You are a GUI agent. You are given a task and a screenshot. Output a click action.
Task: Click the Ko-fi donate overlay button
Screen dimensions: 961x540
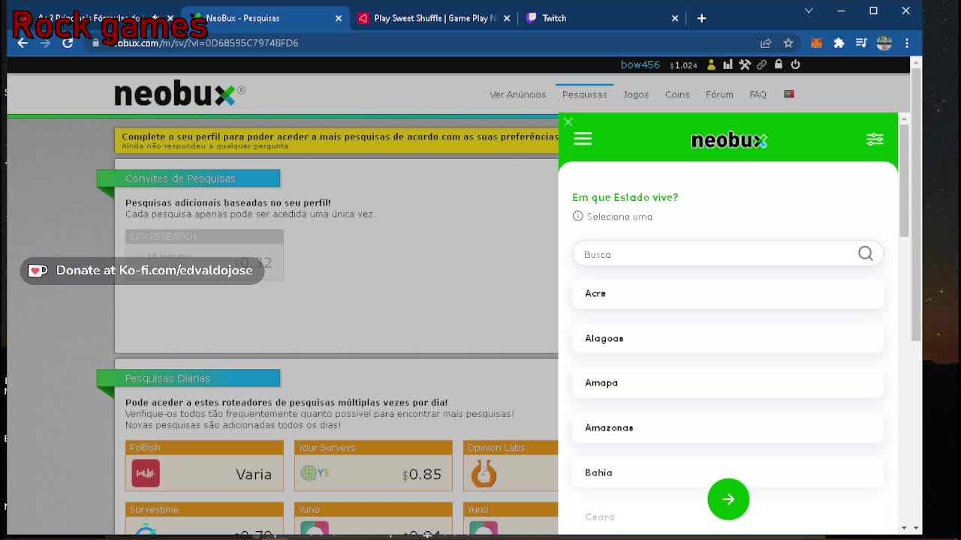pyautogui.click(x=142, y=270)
